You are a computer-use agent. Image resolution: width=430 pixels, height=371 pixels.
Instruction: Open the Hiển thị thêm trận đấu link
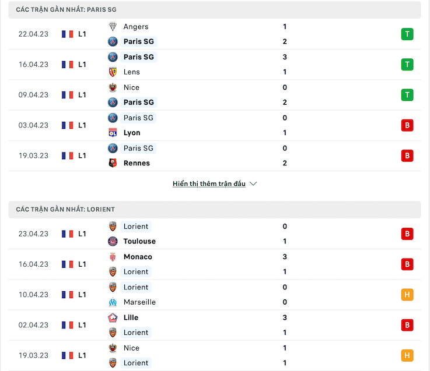(x=209, y=183)
